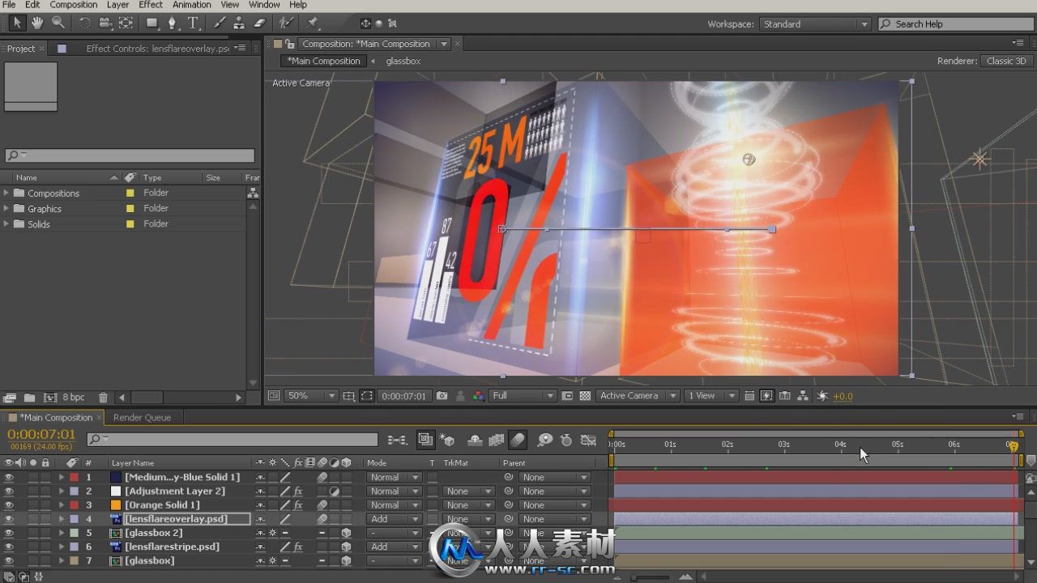Click the +0.0 exposure value
This screenshot has height=583, width=1037.
pos(843,396)
